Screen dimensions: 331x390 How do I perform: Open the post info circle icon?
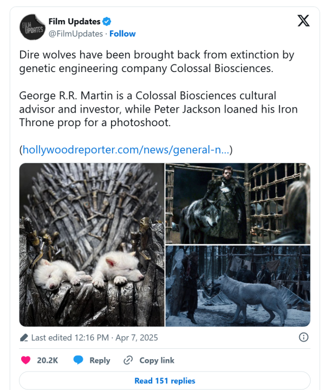[304, 337]
